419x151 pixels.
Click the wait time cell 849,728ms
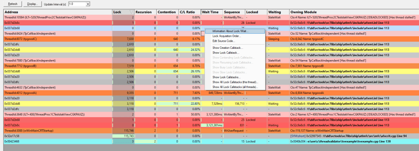[212, 93]
